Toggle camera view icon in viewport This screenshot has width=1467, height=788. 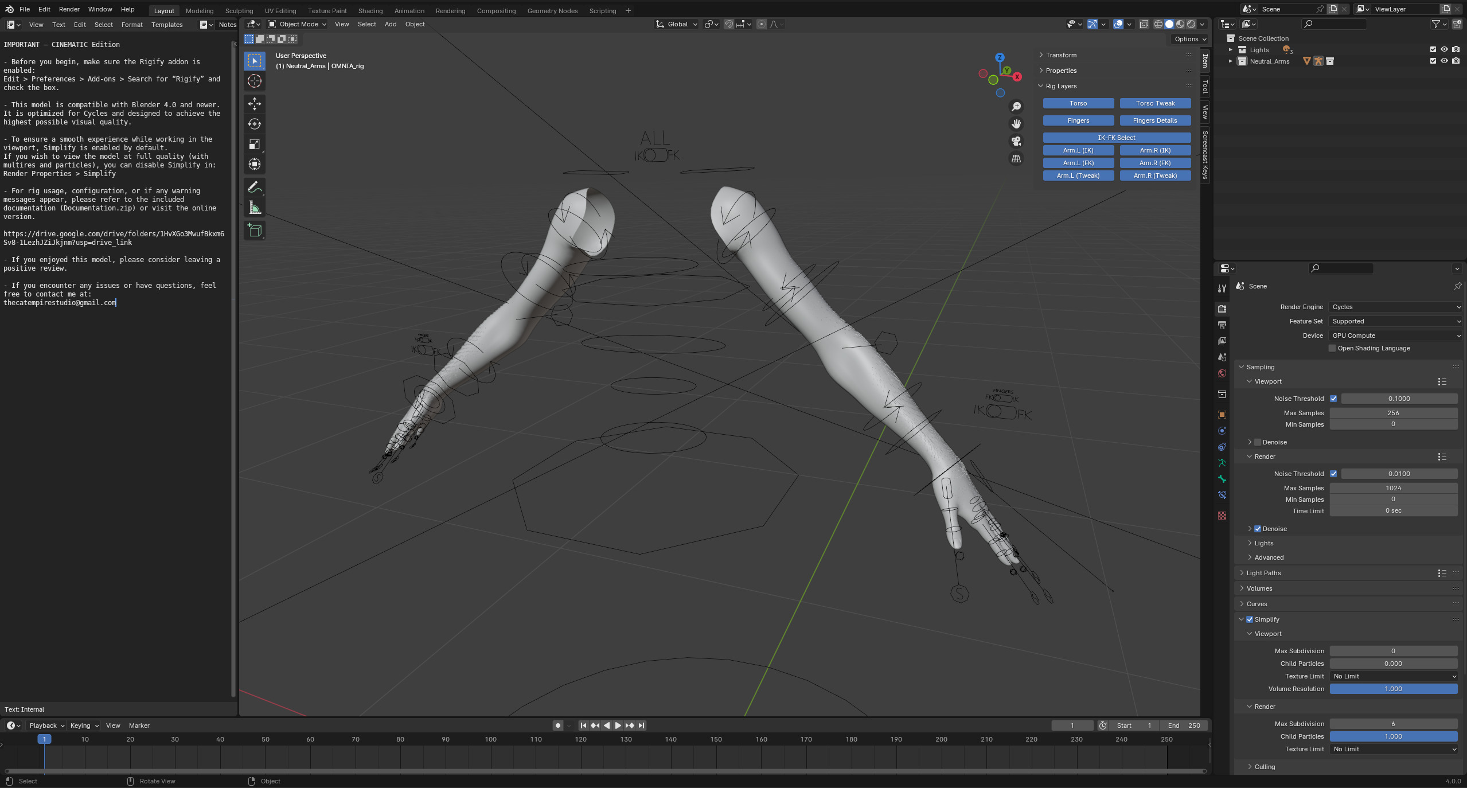(1016, 141)
